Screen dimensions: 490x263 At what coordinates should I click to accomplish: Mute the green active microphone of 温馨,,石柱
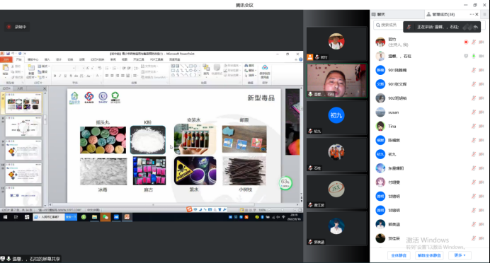point(474,56)
